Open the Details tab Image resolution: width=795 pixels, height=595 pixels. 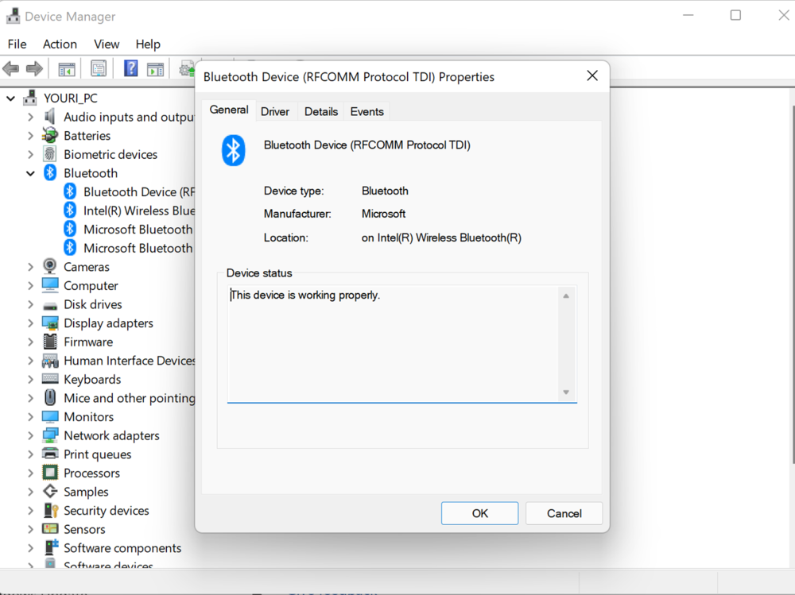321,112
